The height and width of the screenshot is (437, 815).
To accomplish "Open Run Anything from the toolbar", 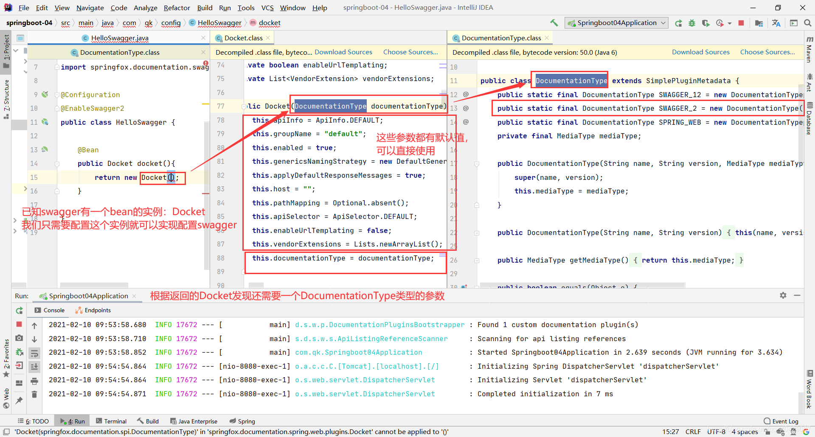I will point(793,23).
